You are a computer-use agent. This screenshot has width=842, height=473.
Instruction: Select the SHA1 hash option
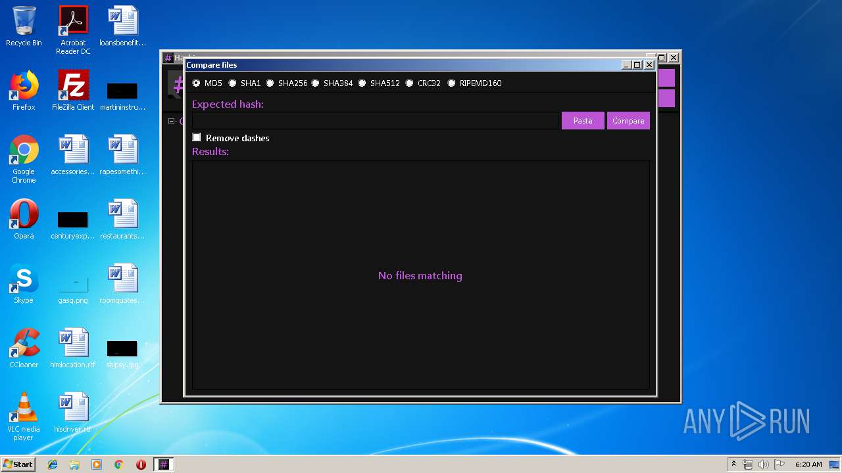click(232, 83)
